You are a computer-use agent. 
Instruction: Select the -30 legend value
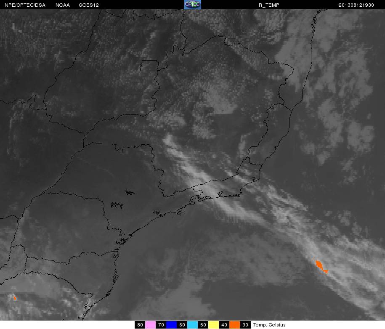tap(245, 325)
